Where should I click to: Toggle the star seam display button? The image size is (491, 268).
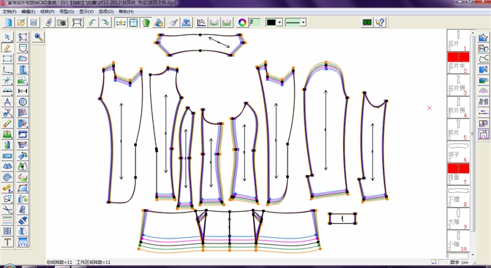(x=121, y=22)
